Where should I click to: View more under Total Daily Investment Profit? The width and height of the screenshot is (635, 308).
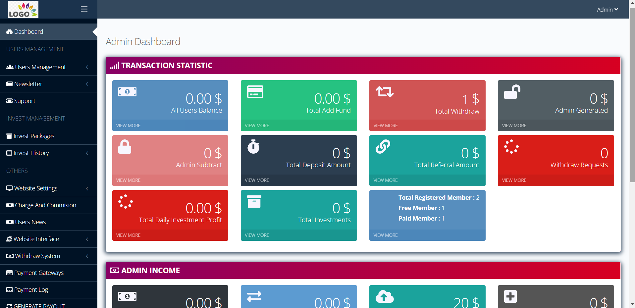[128, 235]
